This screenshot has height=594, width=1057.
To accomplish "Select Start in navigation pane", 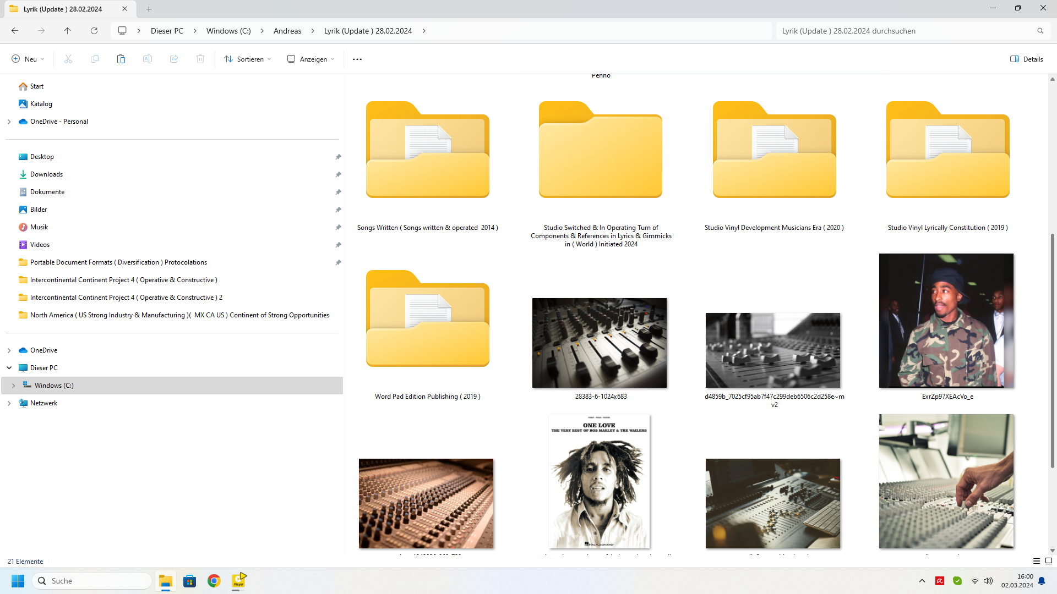I will click(x=37, y=86).
